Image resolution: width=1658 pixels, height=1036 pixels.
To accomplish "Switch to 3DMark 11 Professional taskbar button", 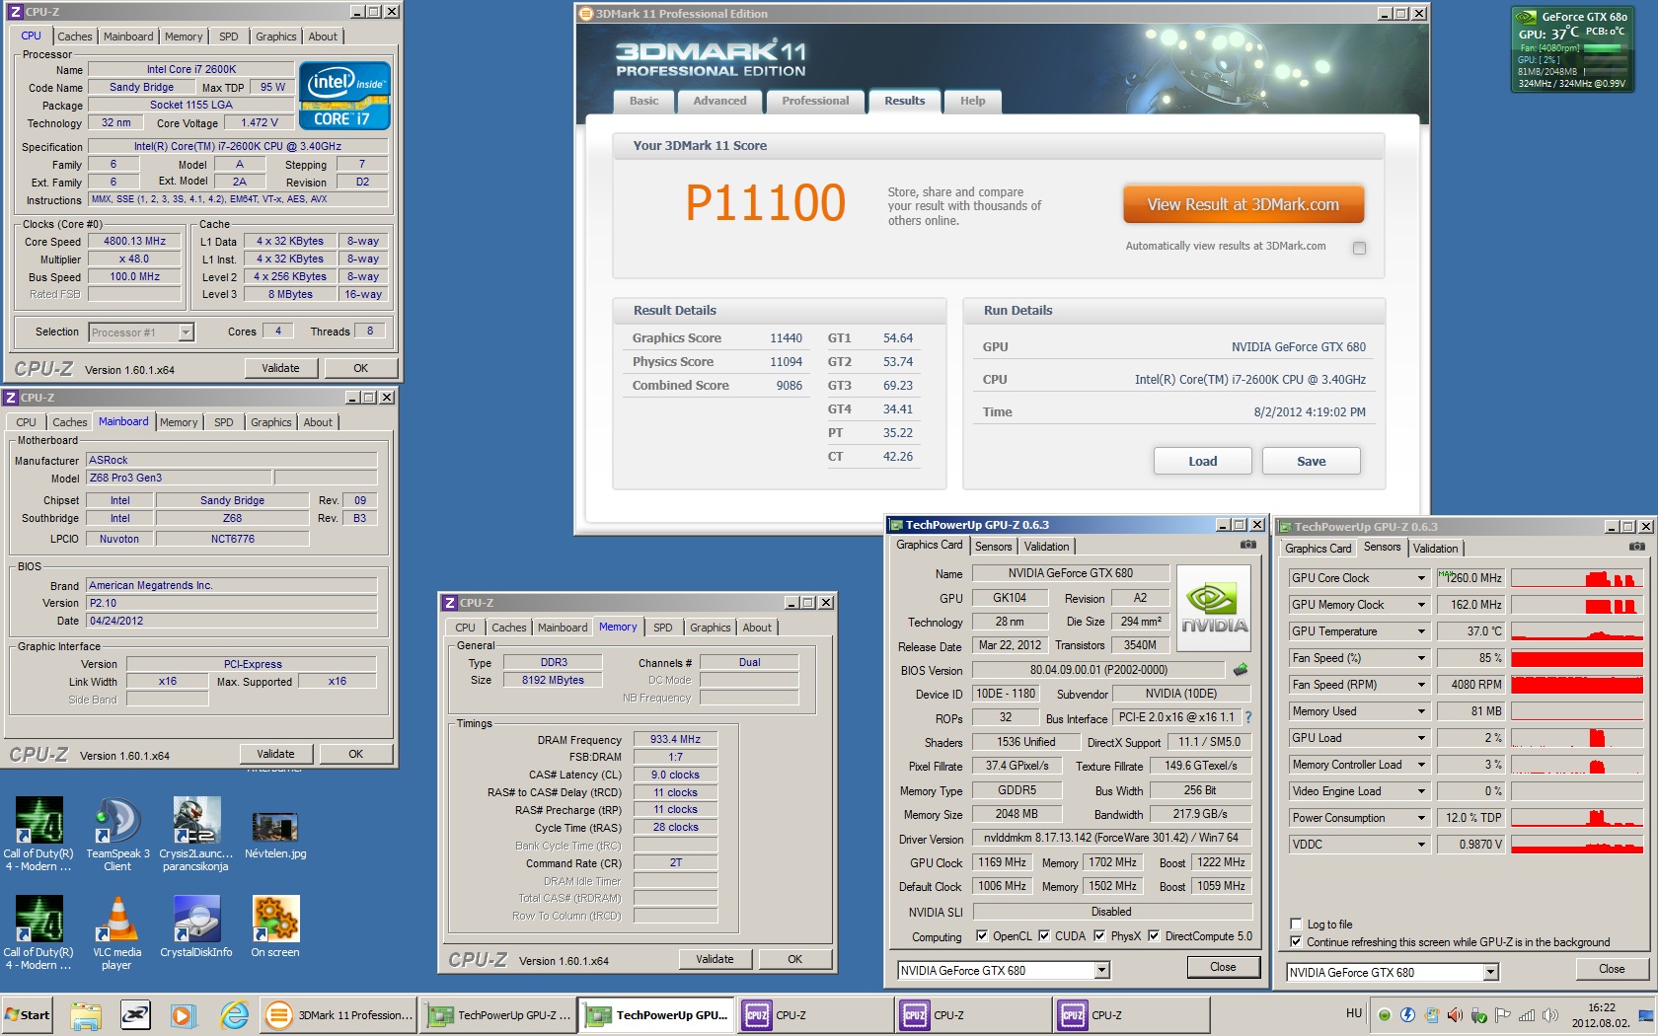I will click(339, 1014).
